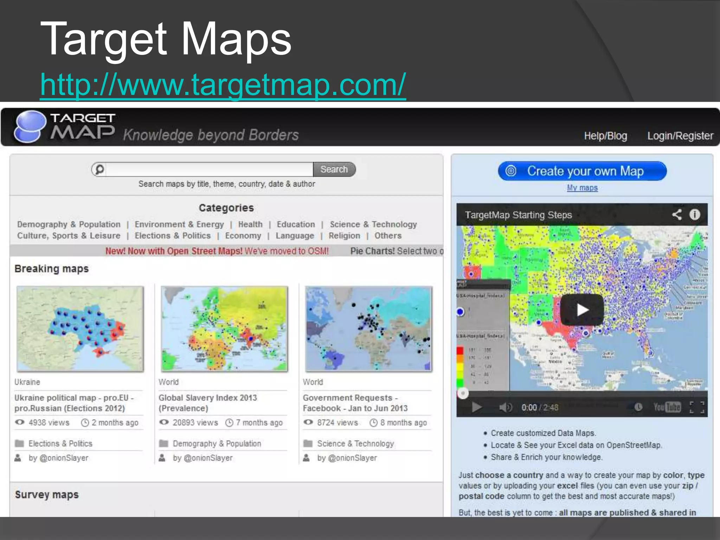Click clock icon beside 8 months ago
Screen dimensions: 720x540
[373, 423]
